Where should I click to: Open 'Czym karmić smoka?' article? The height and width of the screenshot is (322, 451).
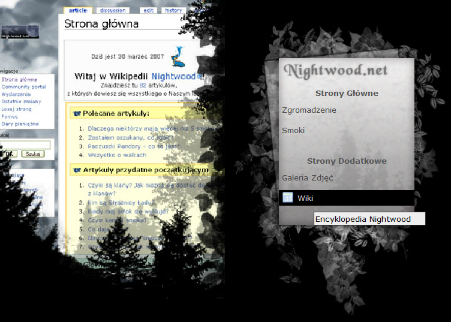pyautogui.click(x=117, y=220)
